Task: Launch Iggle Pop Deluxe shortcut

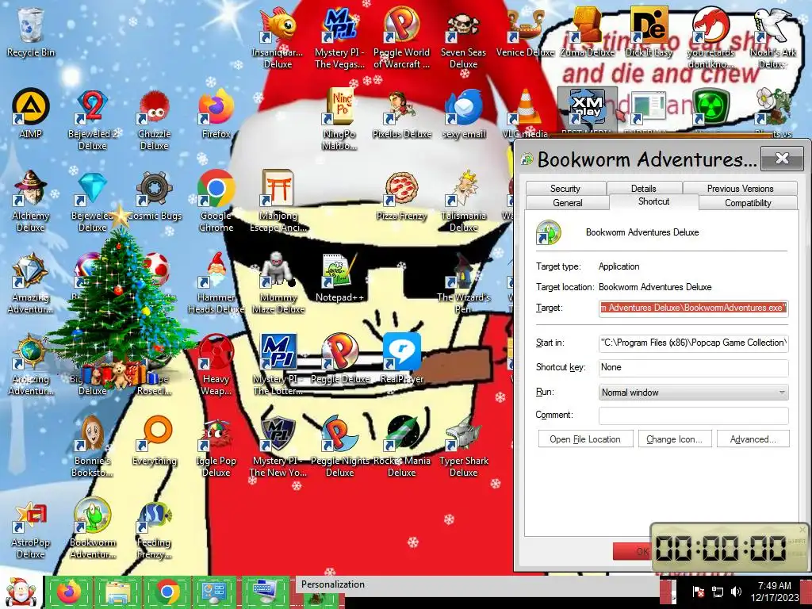Action: tap(216, 446)
